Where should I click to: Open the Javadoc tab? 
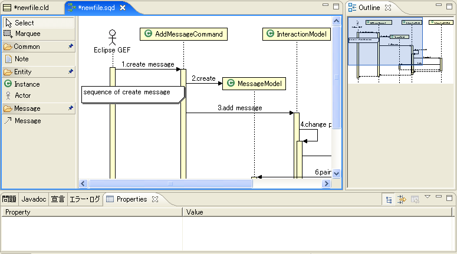34,199
